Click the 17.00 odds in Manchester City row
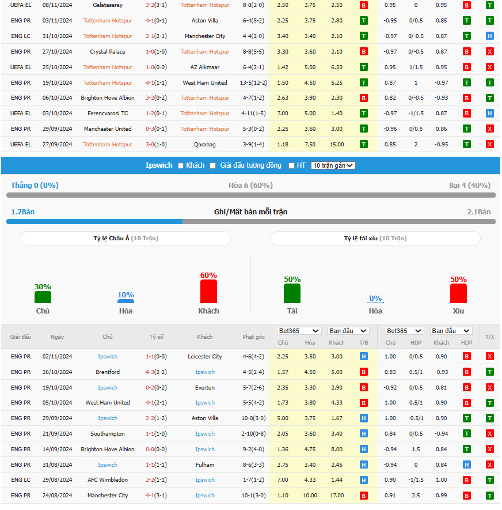This screenshot has height=510, width=502. pyautogui.click(x=337, y=496)
